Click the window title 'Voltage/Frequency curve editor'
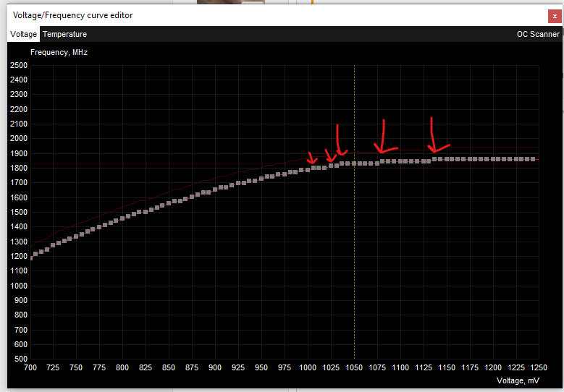The height and width of the screenshot is (392, 564). click(72, 15)
